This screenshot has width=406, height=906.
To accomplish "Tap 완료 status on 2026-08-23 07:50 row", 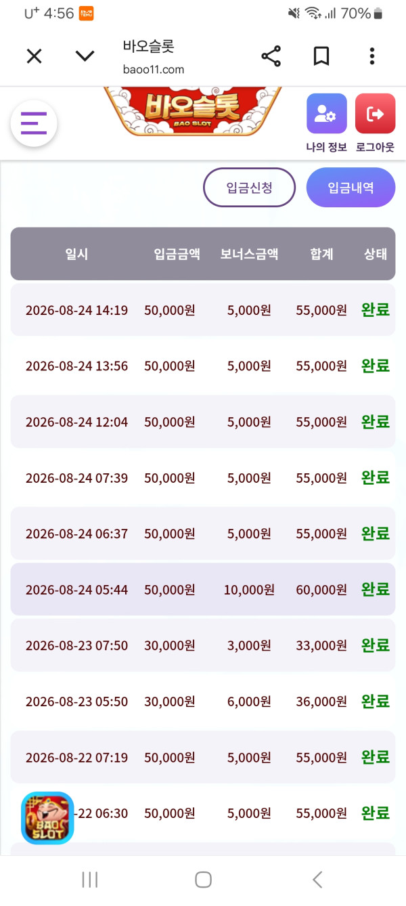I will click(x=376, y=645).
